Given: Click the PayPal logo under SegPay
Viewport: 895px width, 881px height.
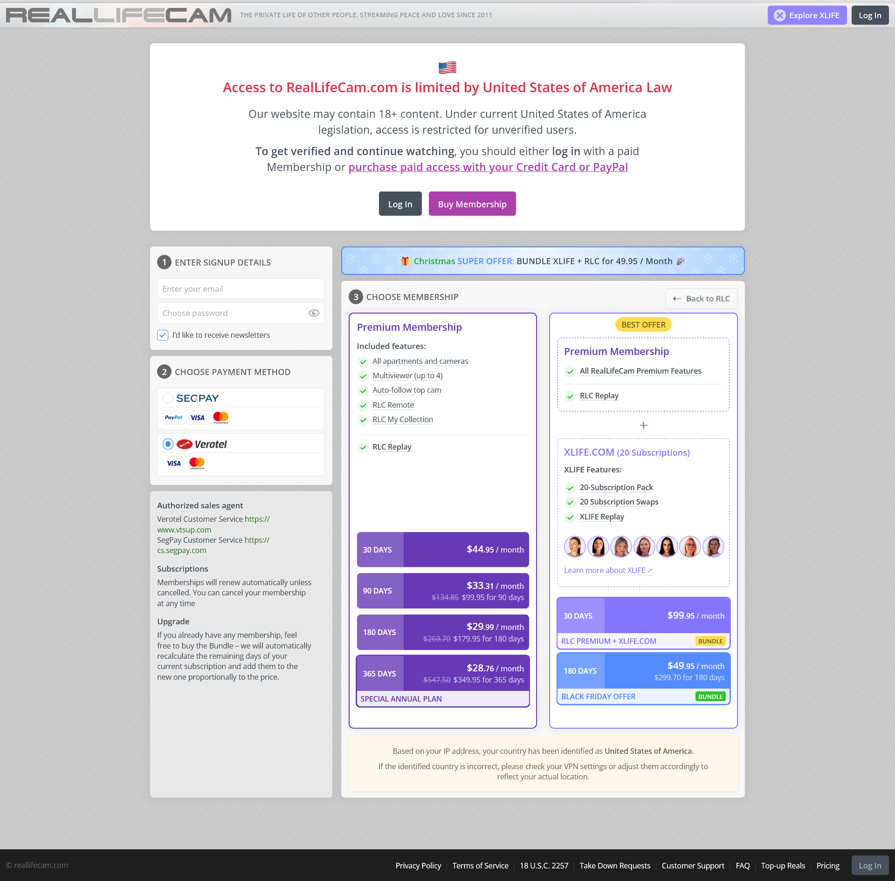Looking at the screenshot, I should (x=173, y=417).
